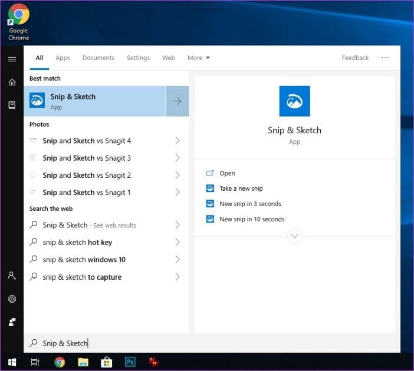Click the icon beside New snip in 3 seconds
The width and height of the screenshot is (414, 371).
pyautogui.click(x=210, y=204)
